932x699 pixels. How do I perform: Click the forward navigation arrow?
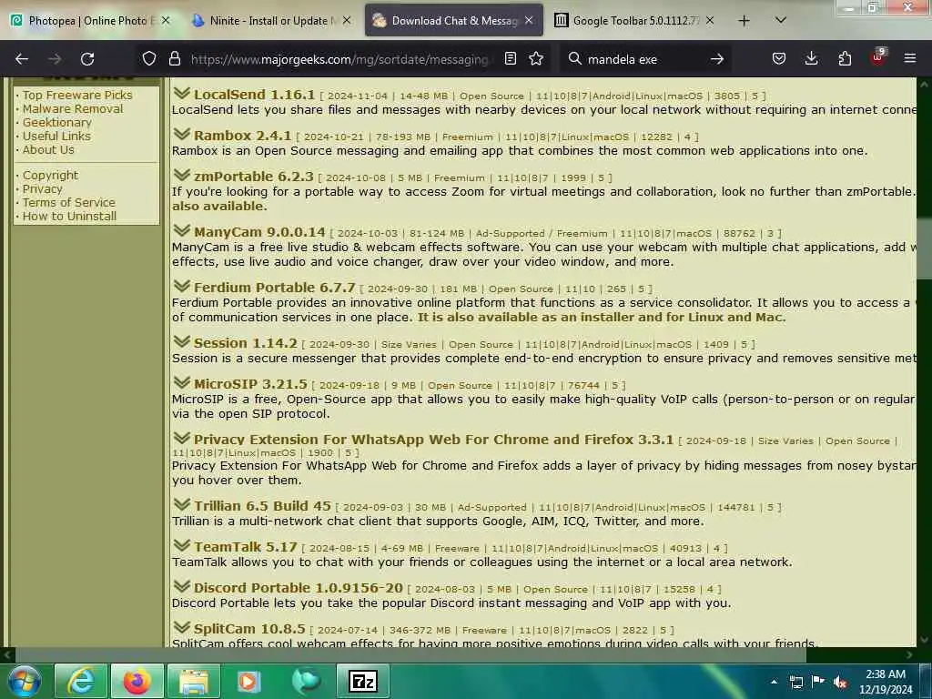tap(55, 59)
